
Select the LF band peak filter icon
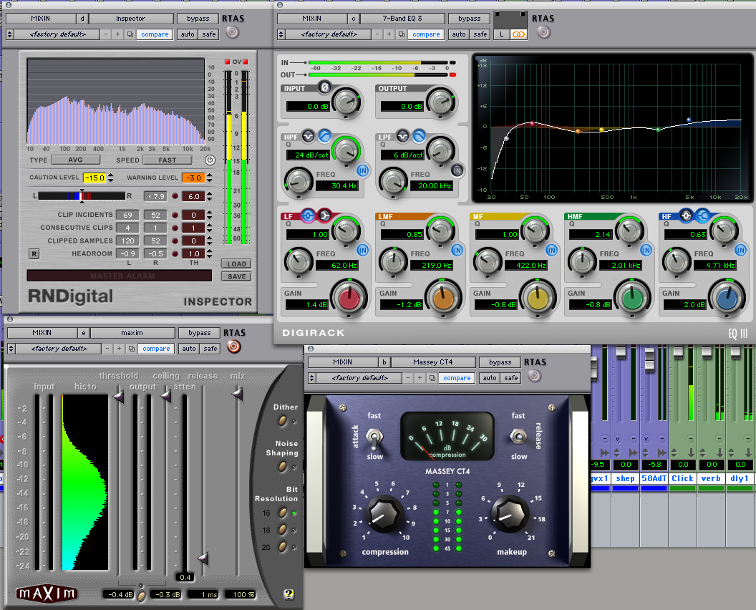point(308,216)
